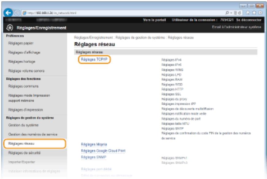This screenshot has width=267, height=179.
Task: Open Réglages de sécurité sidebar item
Action: (x=24, y=153)
